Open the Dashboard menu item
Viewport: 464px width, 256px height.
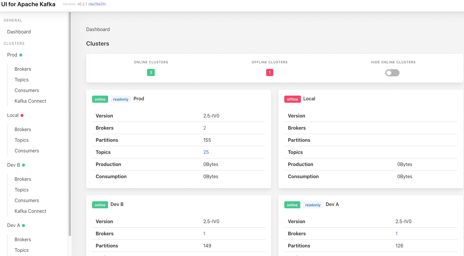[19, 32]
